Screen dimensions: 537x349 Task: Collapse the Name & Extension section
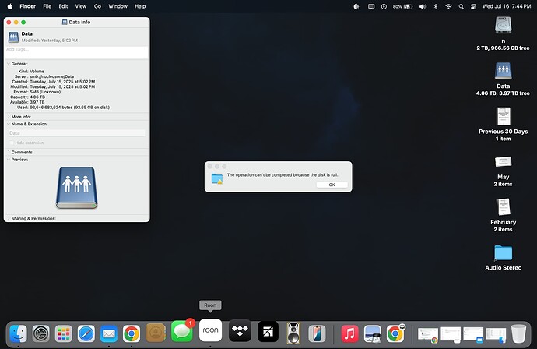(x=9, y=124)
